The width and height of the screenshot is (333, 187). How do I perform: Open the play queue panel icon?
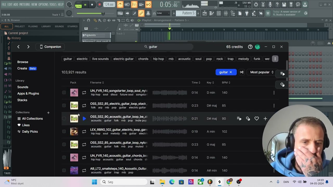(x=283, y=74)
